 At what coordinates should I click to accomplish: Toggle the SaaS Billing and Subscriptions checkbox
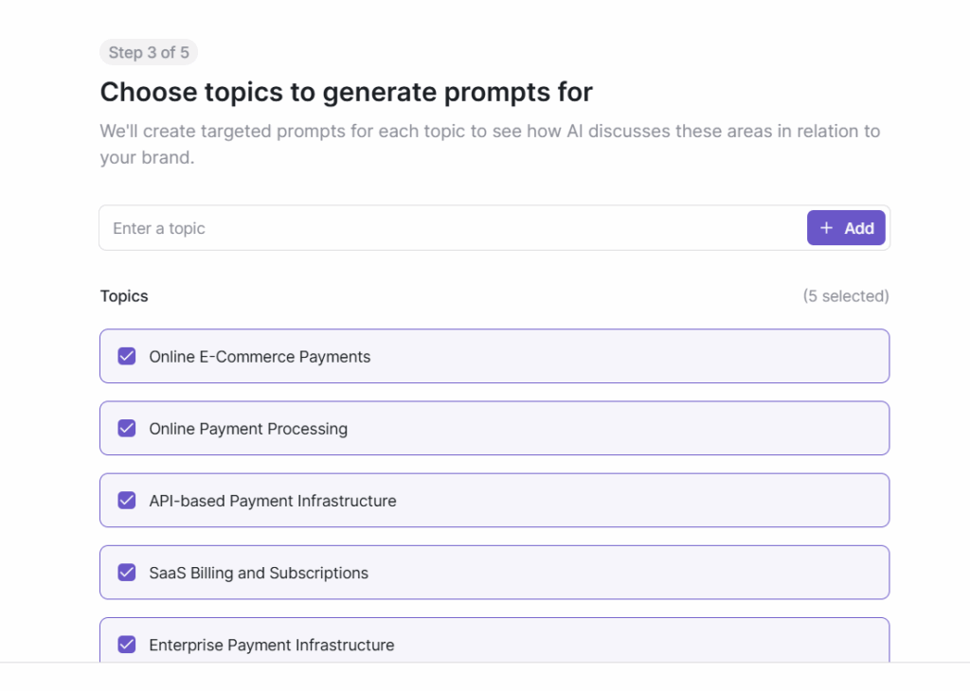pos(126,572)
